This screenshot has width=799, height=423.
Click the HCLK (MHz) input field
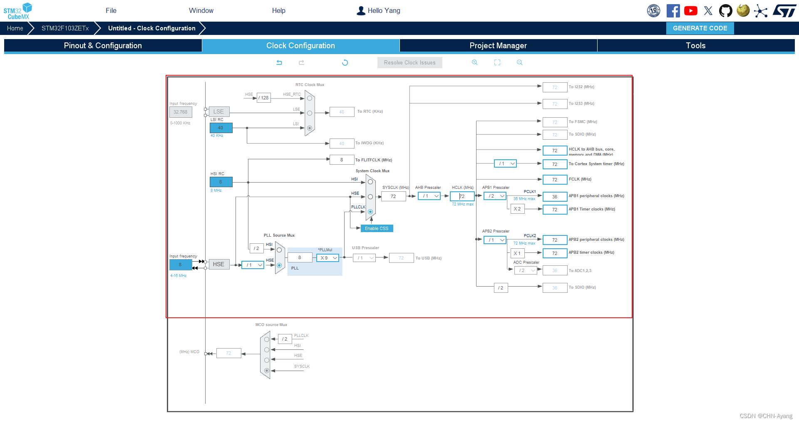tap(462, 196)
